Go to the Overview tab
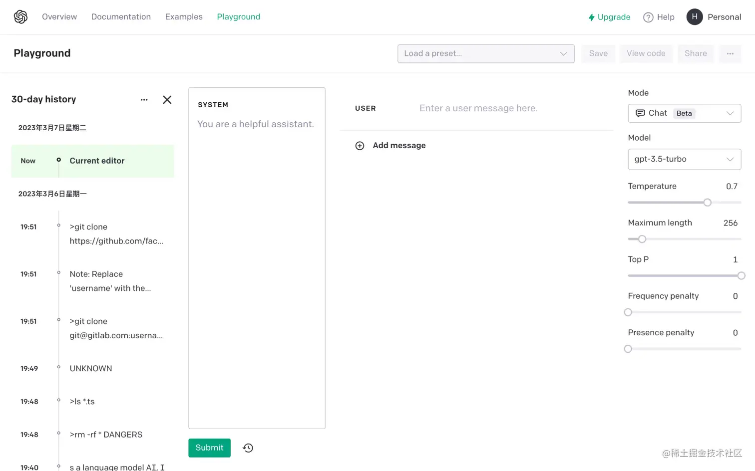The width and height of the screenshot is (755, 471). coord(59,17)
